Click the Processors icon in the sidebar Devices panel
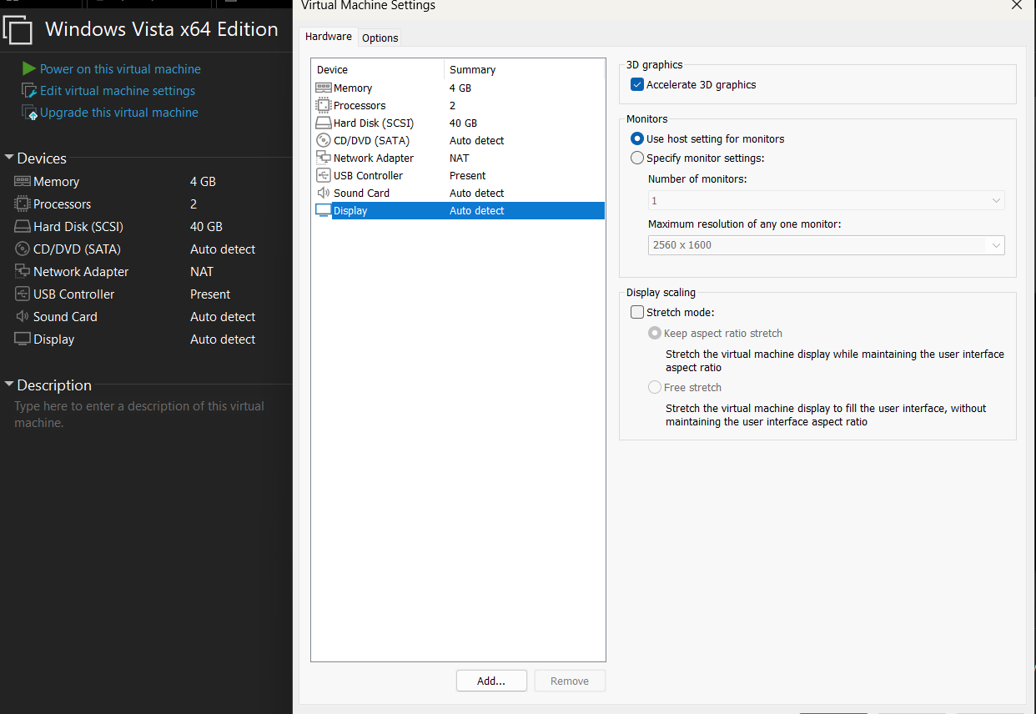 pyautogui.click(x=22, y=204)
